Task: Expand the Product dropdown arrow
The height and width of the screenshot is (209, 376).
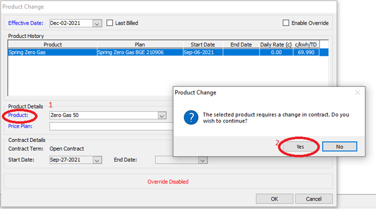Action: pos(162,115)
